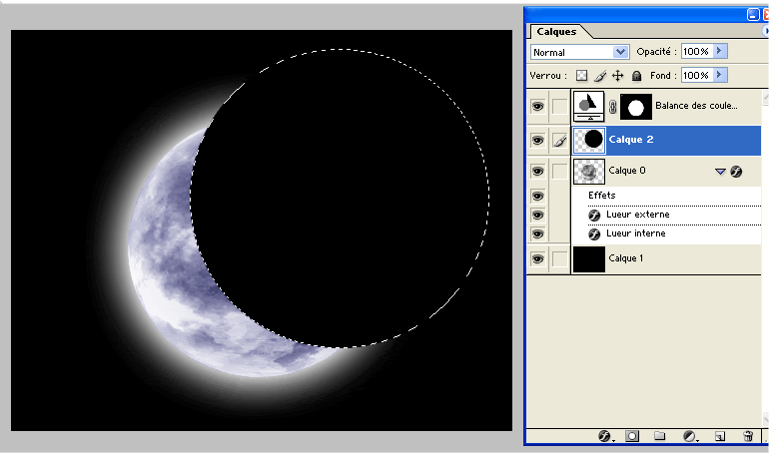Lock all using the padlock icon
This screenshot has height=453, width=769.
(x=636, y=76)
